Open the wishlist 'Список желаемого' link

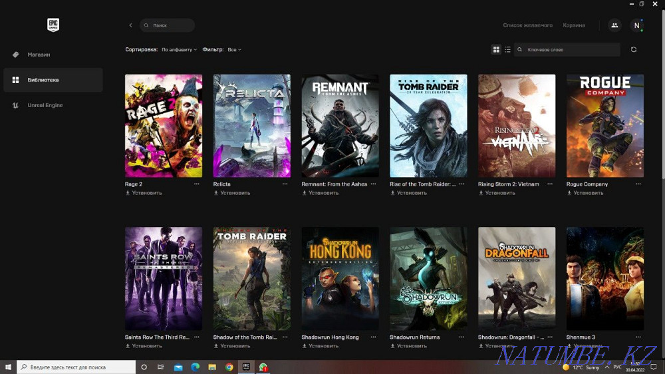click(527, 25)
